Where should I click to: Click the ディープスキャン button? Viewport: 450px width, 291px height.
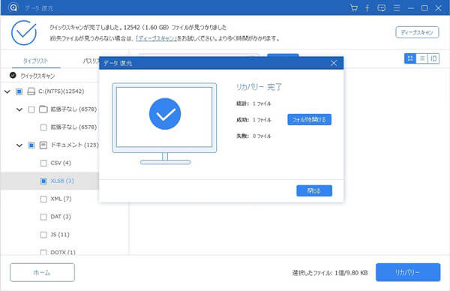click(x=417, y=32)
